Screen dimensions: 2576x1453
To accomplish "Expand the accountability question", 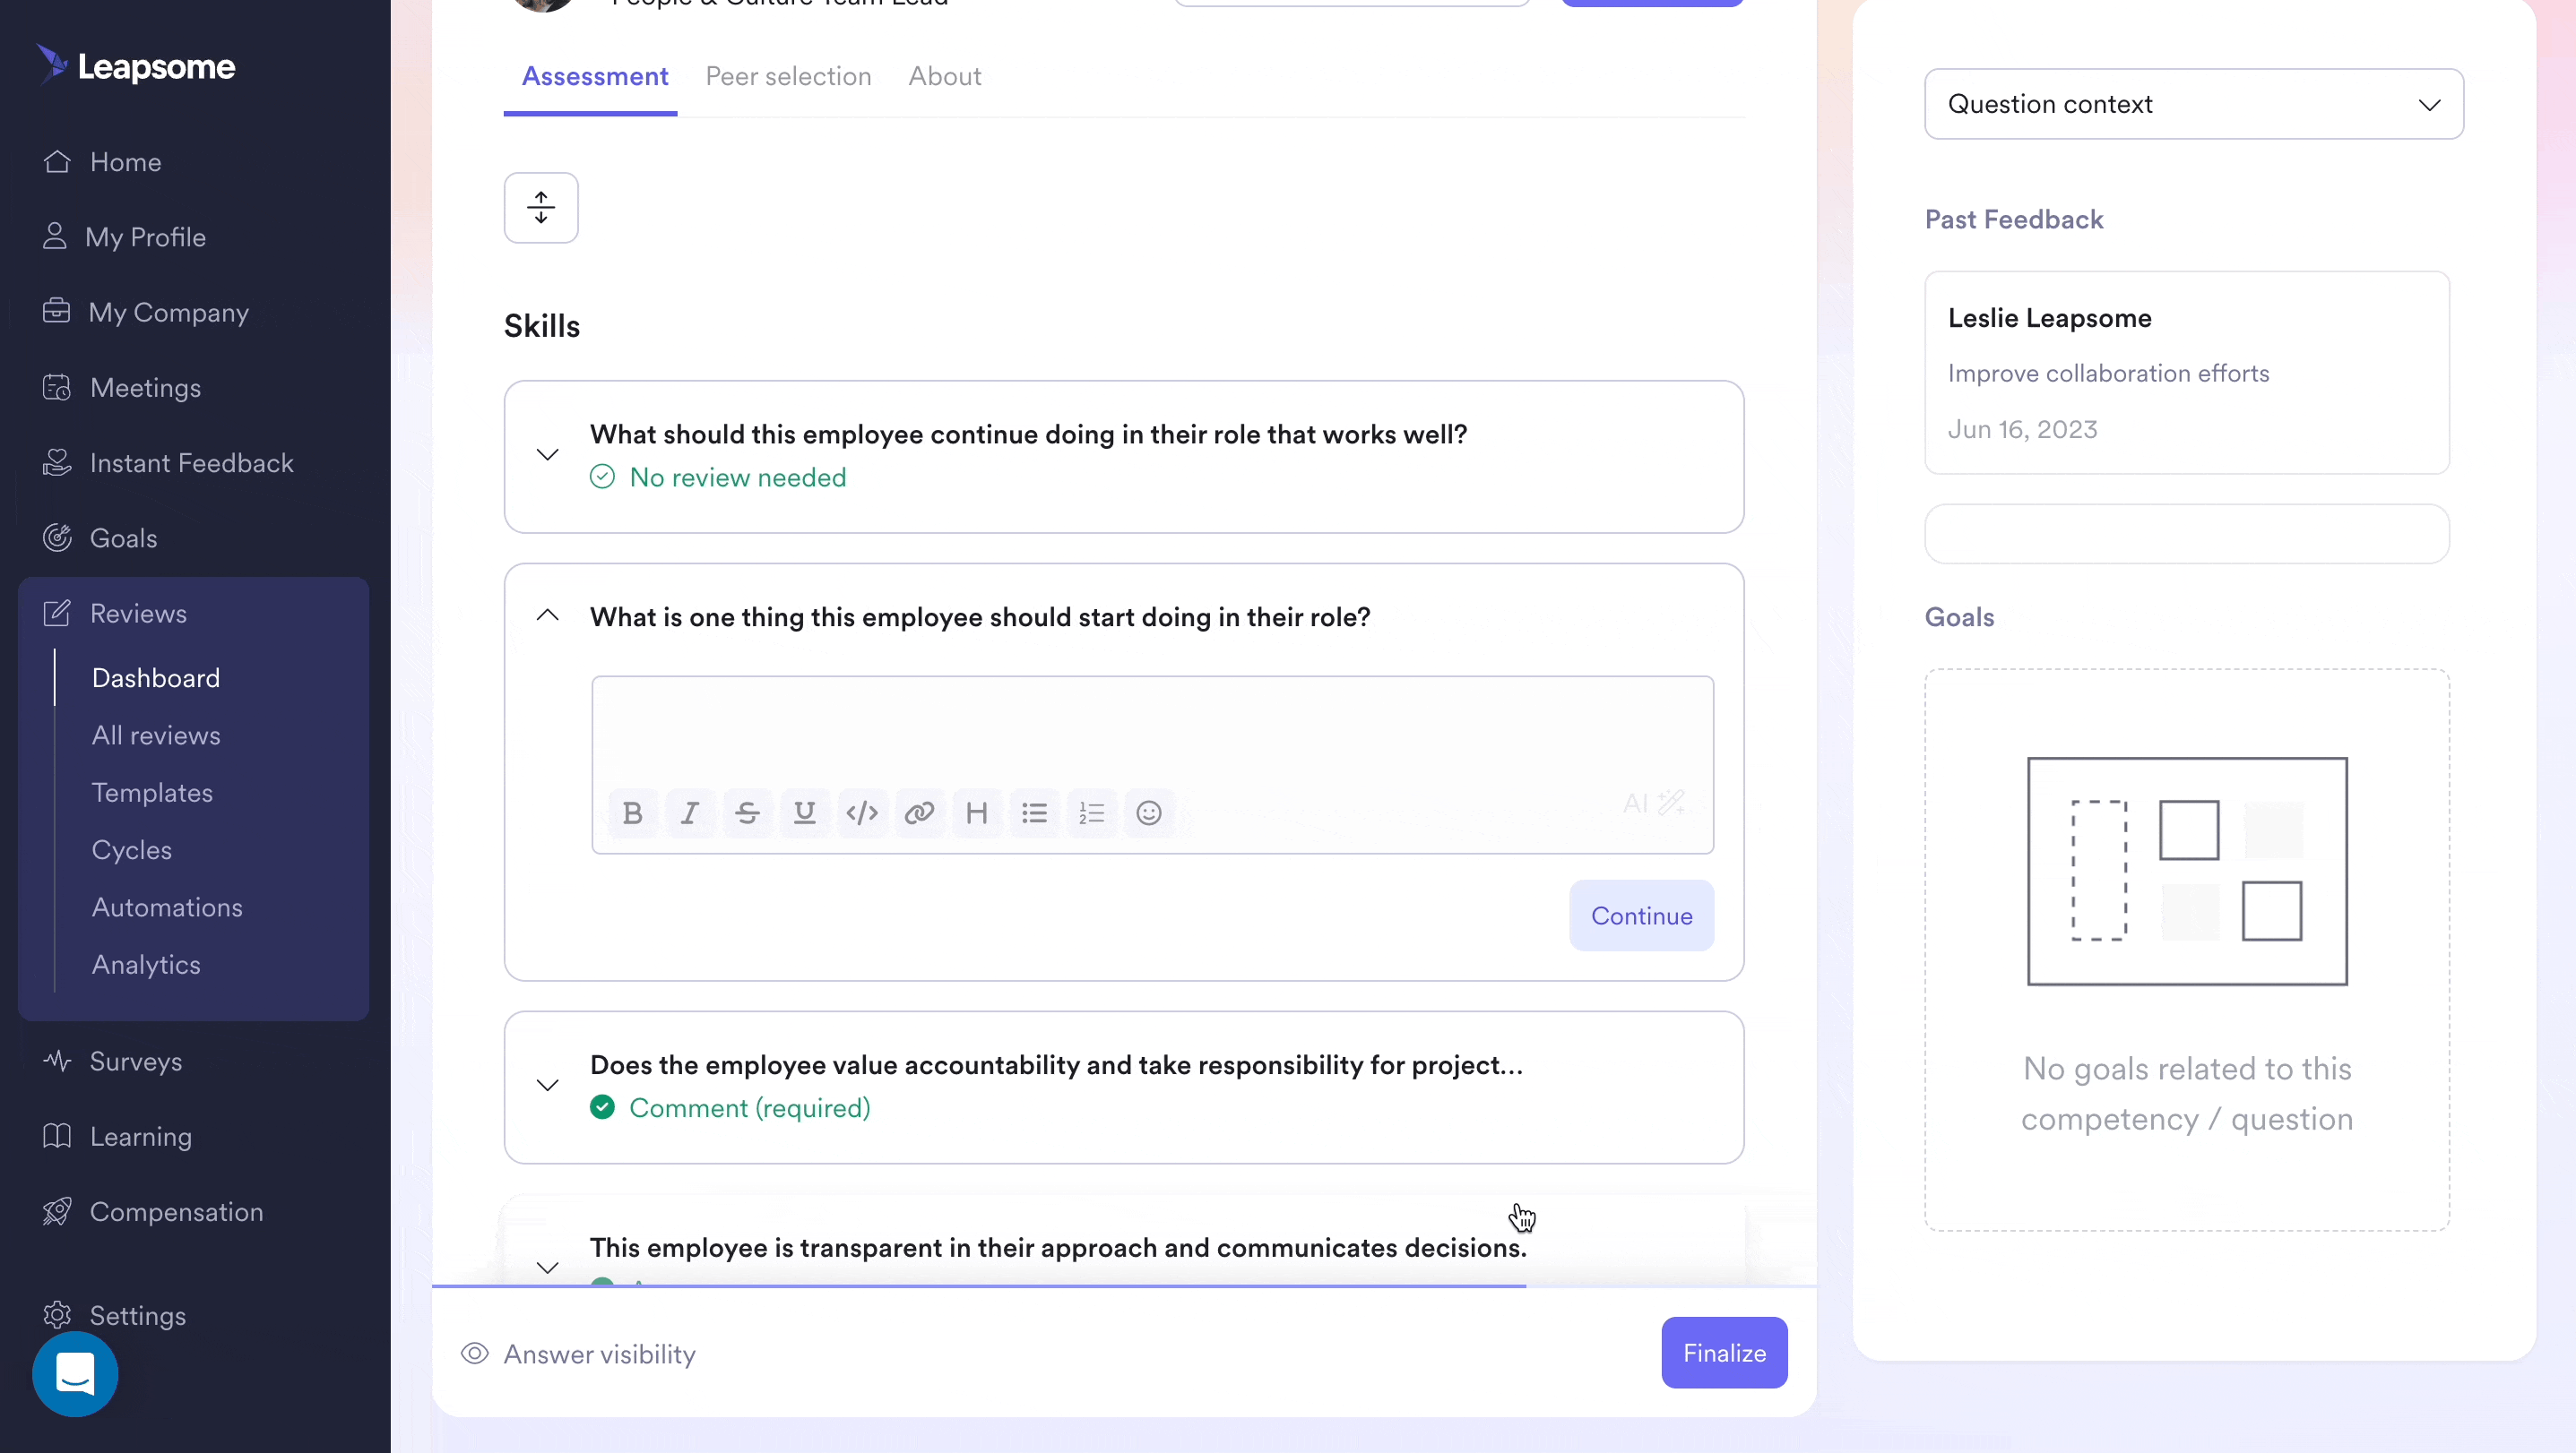I will point(548,1085).
